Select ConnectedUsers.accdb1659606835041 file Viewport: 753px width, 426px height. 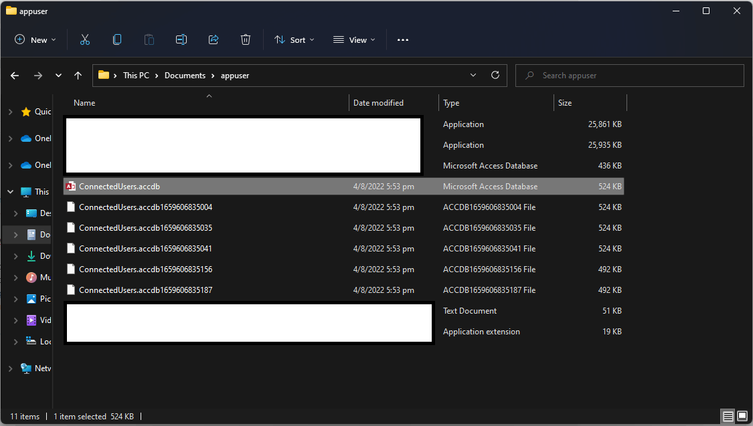tap(145, 249)
